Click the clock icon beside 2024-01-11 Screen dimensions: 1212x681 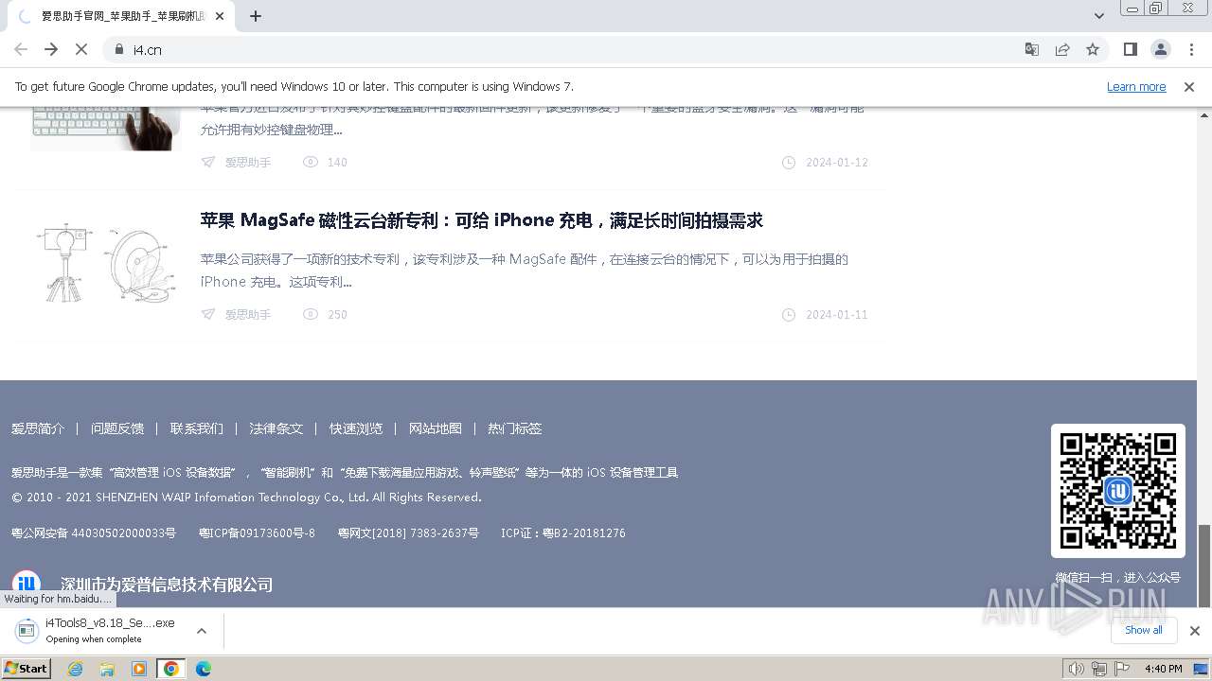click(x=789, y=314)
